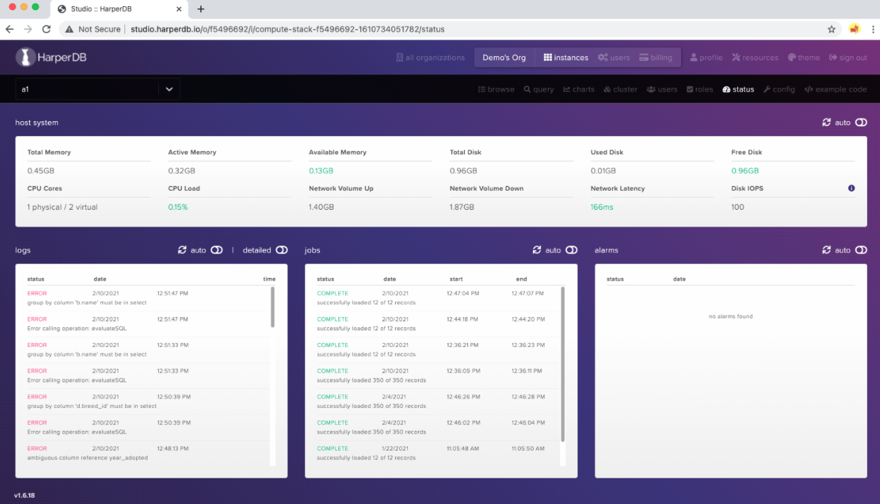Enable auto refresh for host system

[860, 122]
